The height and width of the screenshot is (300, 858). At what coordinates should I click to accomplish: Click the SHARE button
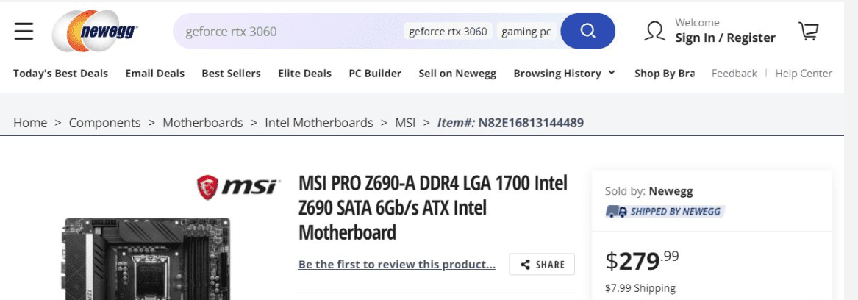[542, 265]
